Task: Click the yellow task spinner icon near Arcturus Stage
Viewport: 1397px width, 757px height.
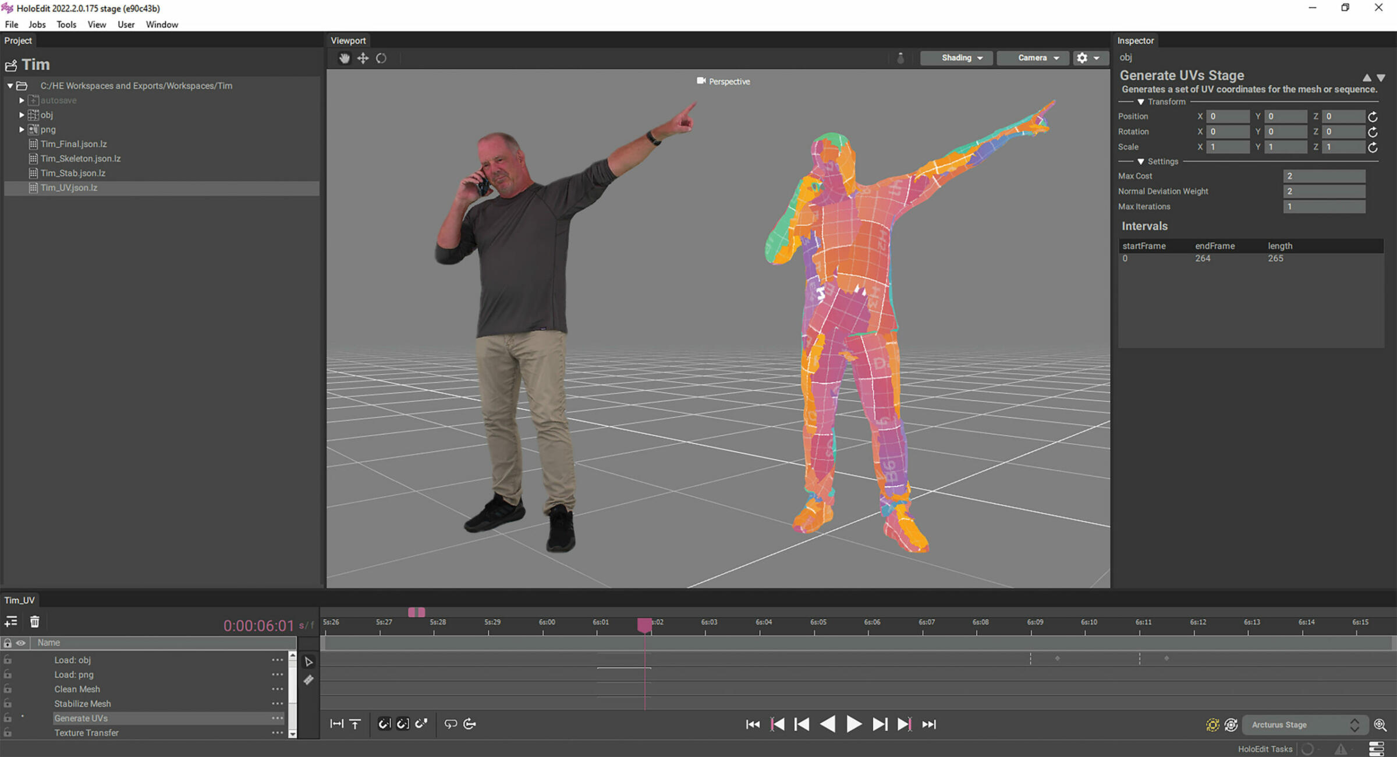Action: click(1213, 725)
